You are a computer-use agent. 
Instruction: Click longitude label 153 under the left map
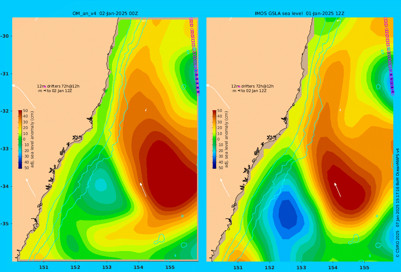(x=107, y=267)
